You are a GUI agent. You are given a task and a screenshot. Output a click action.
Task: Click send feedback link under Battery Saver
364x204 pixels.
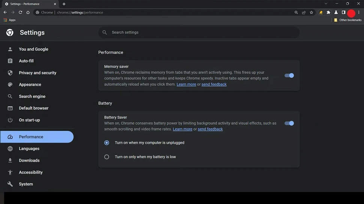210,129
